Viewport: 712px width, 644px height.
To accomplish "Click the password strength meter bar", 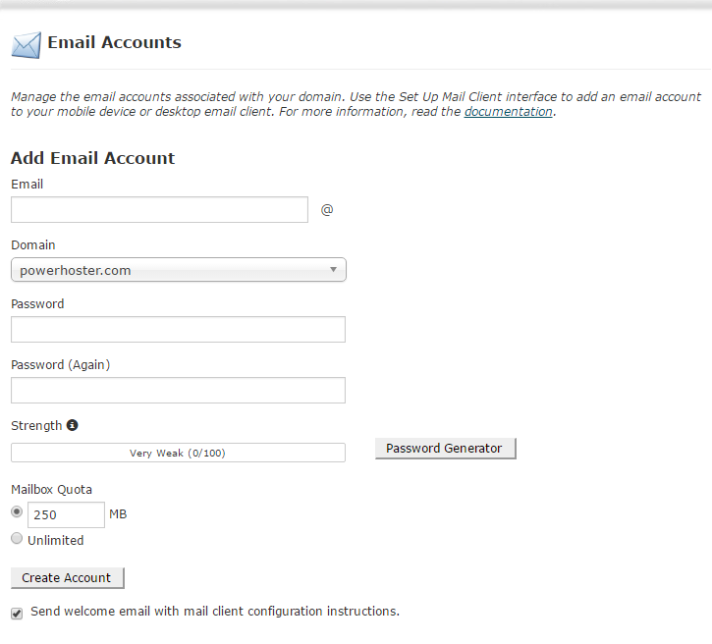I will (178, 453).
